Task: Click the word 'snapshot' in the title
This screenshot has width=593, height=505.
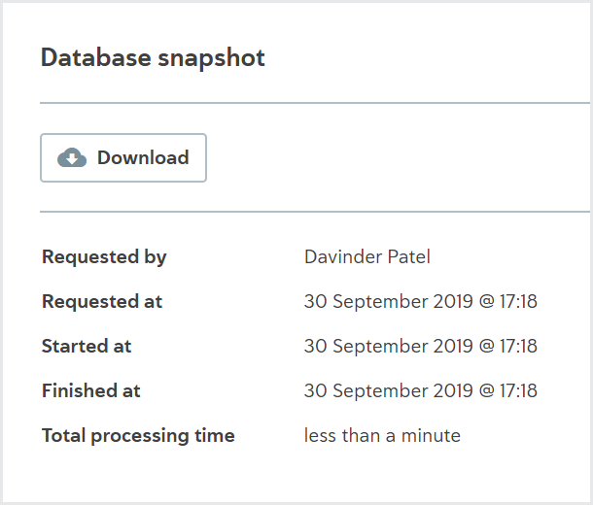Action: coord(211,59)
